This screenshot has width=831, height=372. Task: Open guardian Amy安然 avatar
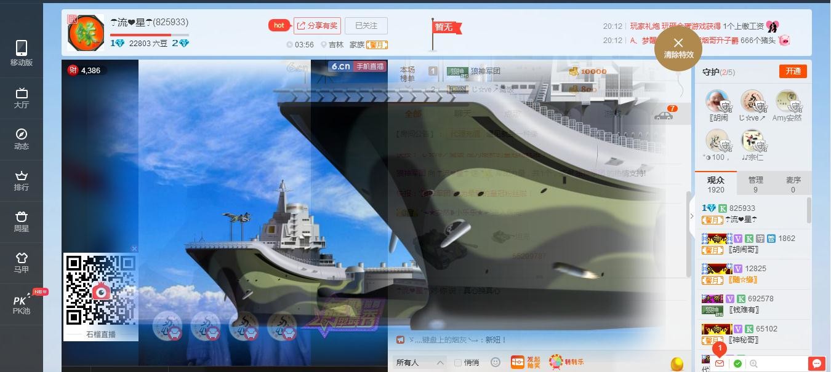787,101
